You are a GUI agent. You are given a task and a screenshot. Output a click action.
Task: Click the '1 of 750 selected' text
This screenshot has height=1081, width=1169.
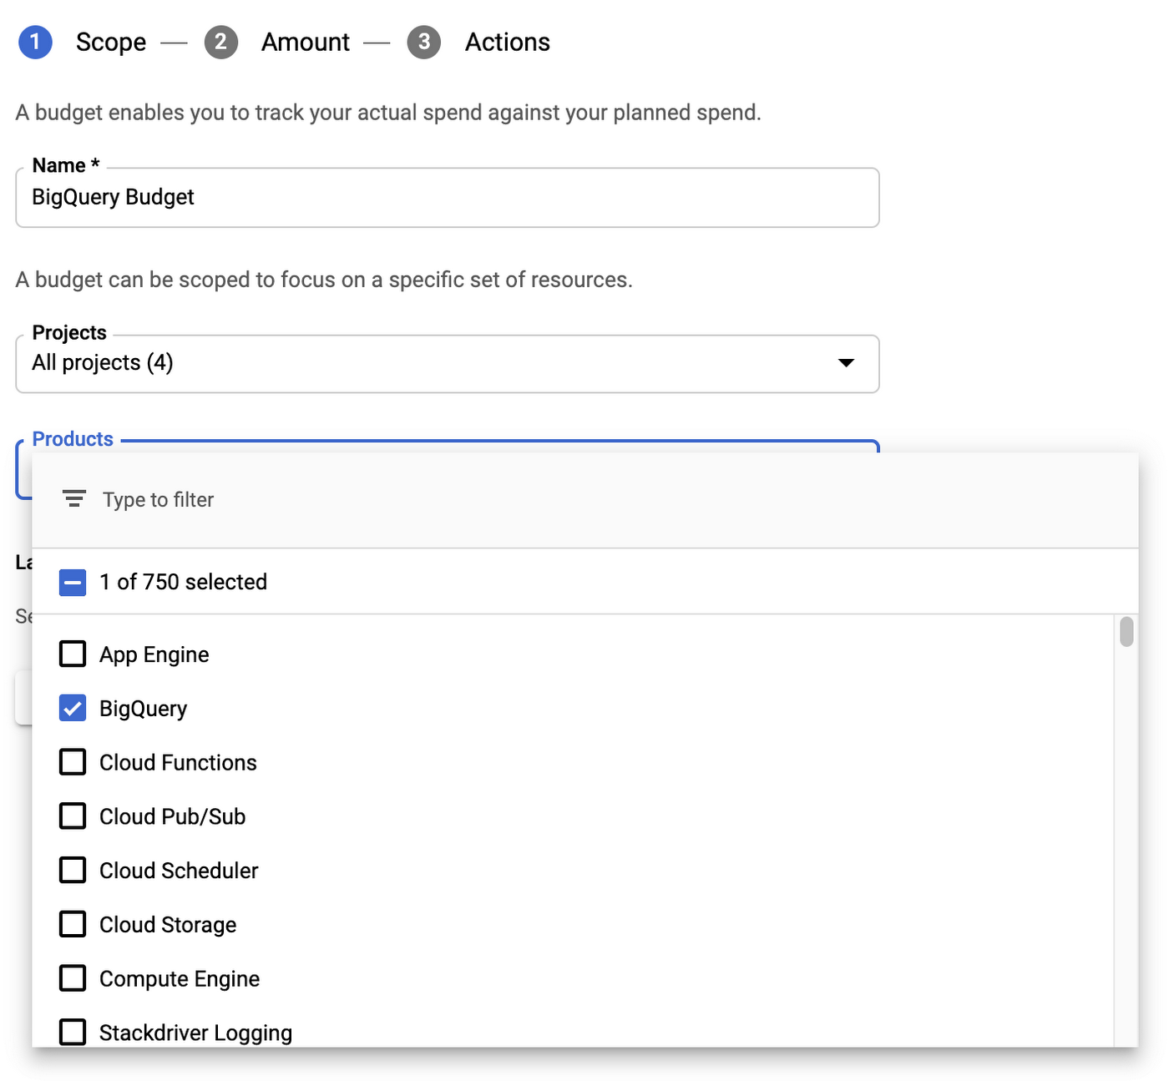(x=184, y=582)
